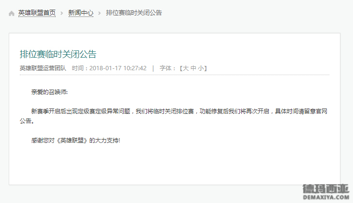Click the author name 英雄联盟运营团队

43,68
